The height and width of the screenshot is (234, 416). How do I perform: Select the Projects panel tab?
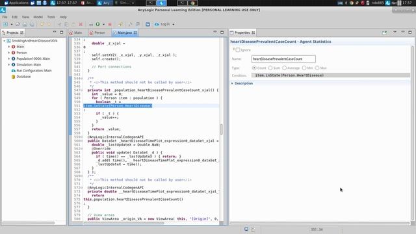click(x=12, y=32)
